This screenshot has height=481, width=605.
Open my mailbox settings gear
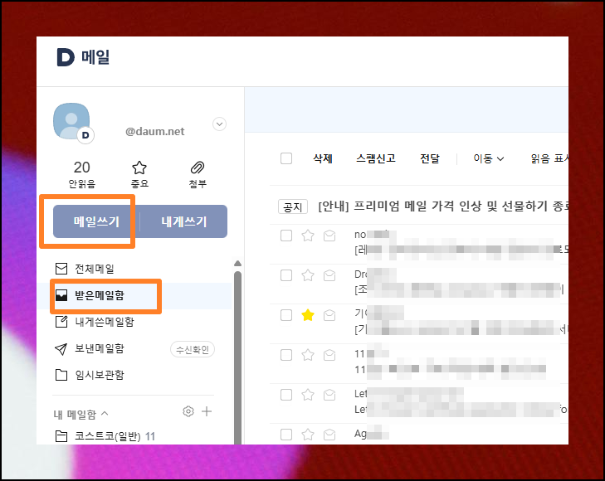tap(188, 411)
